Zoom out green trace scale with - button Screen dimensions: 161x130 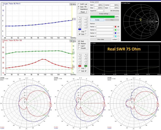(x=86, y=61)
